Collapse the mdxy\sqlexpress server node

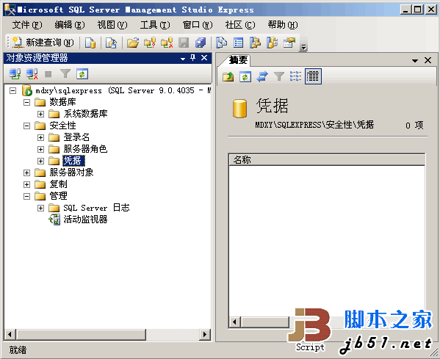click(12, 90)
